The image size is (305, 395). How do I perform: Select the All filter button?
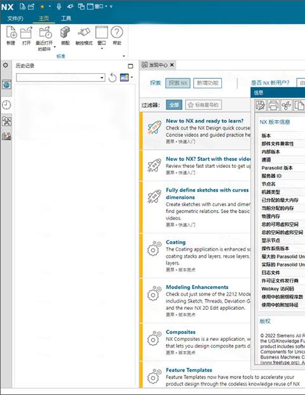[174, 105]
